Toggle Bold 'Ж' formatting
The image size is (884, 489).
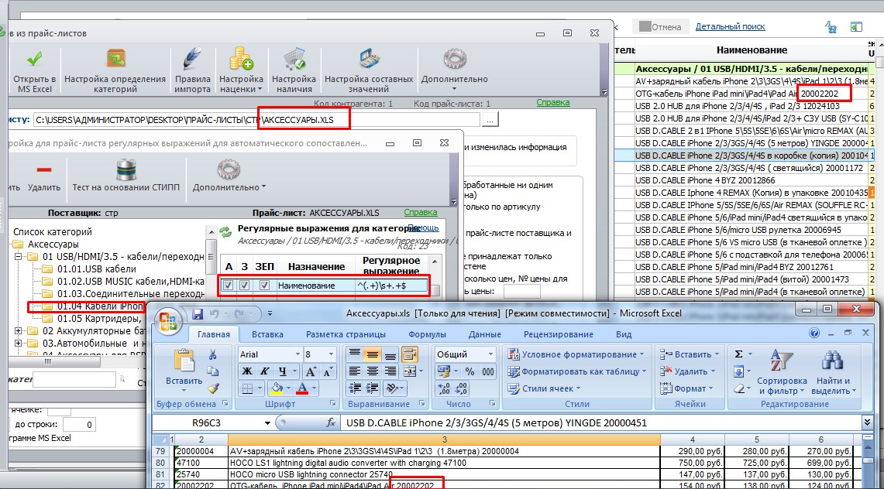(x=247, y=371)
